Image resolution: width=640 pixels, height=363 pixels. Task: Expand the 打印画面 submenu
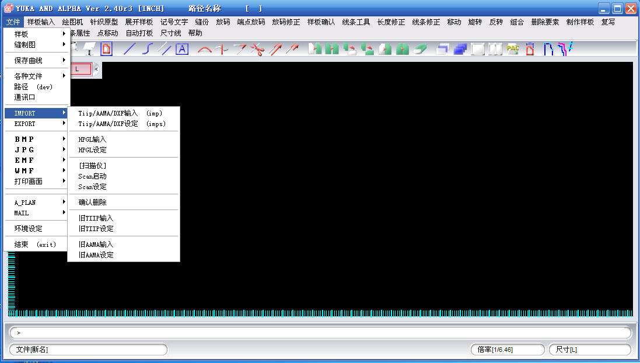pos(36,182)
